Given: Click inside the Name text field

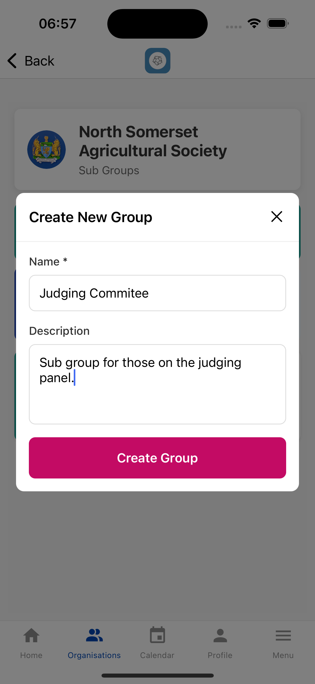Looking at the screenshot, I should click(157, 293).
